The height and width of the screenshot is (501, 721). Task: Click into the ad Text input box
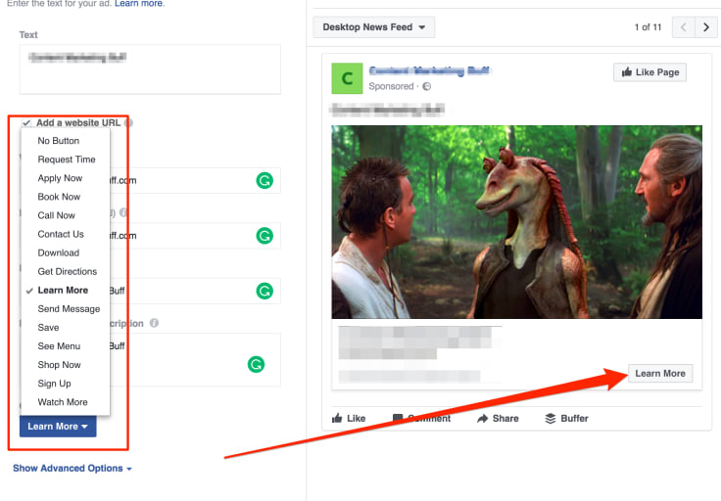pos(150,69)
